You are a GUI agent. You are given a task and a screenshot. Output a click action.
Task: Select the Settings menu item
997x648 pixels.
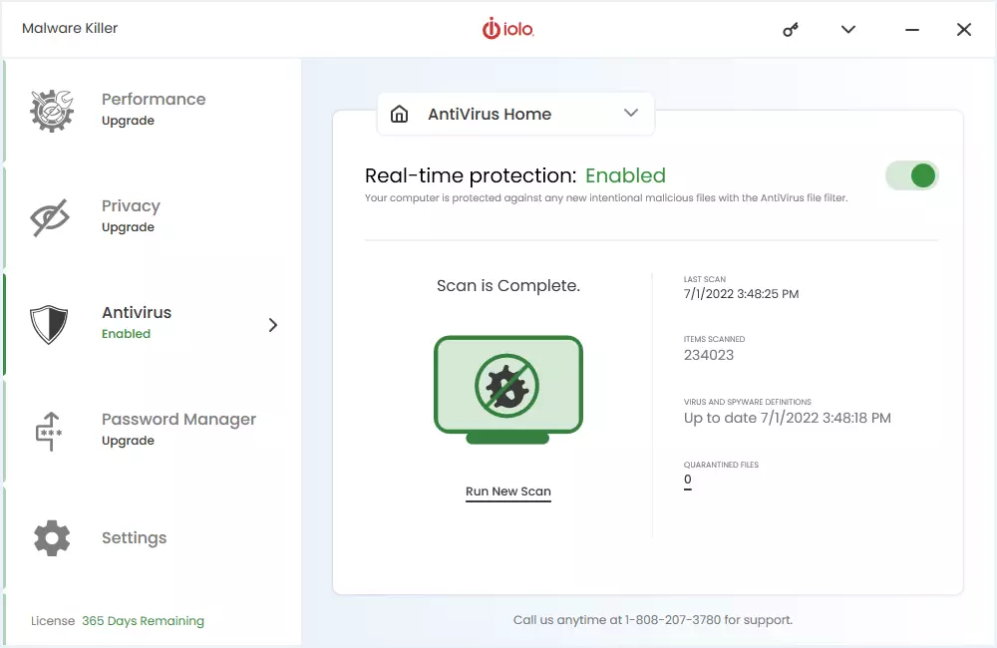pos(134,537)
